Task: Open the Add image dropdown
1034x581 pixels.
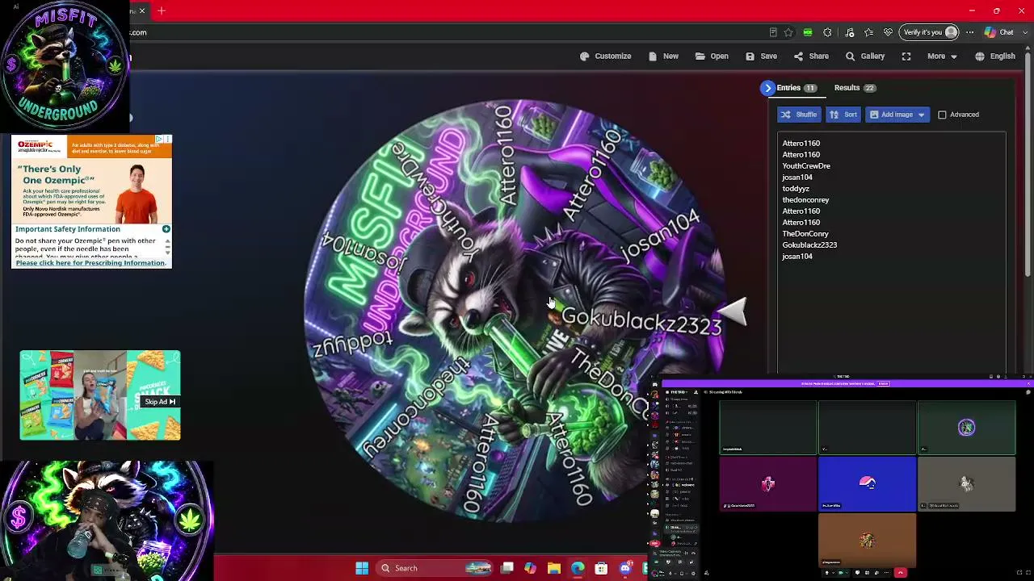Action: click(x=897, y=115)
